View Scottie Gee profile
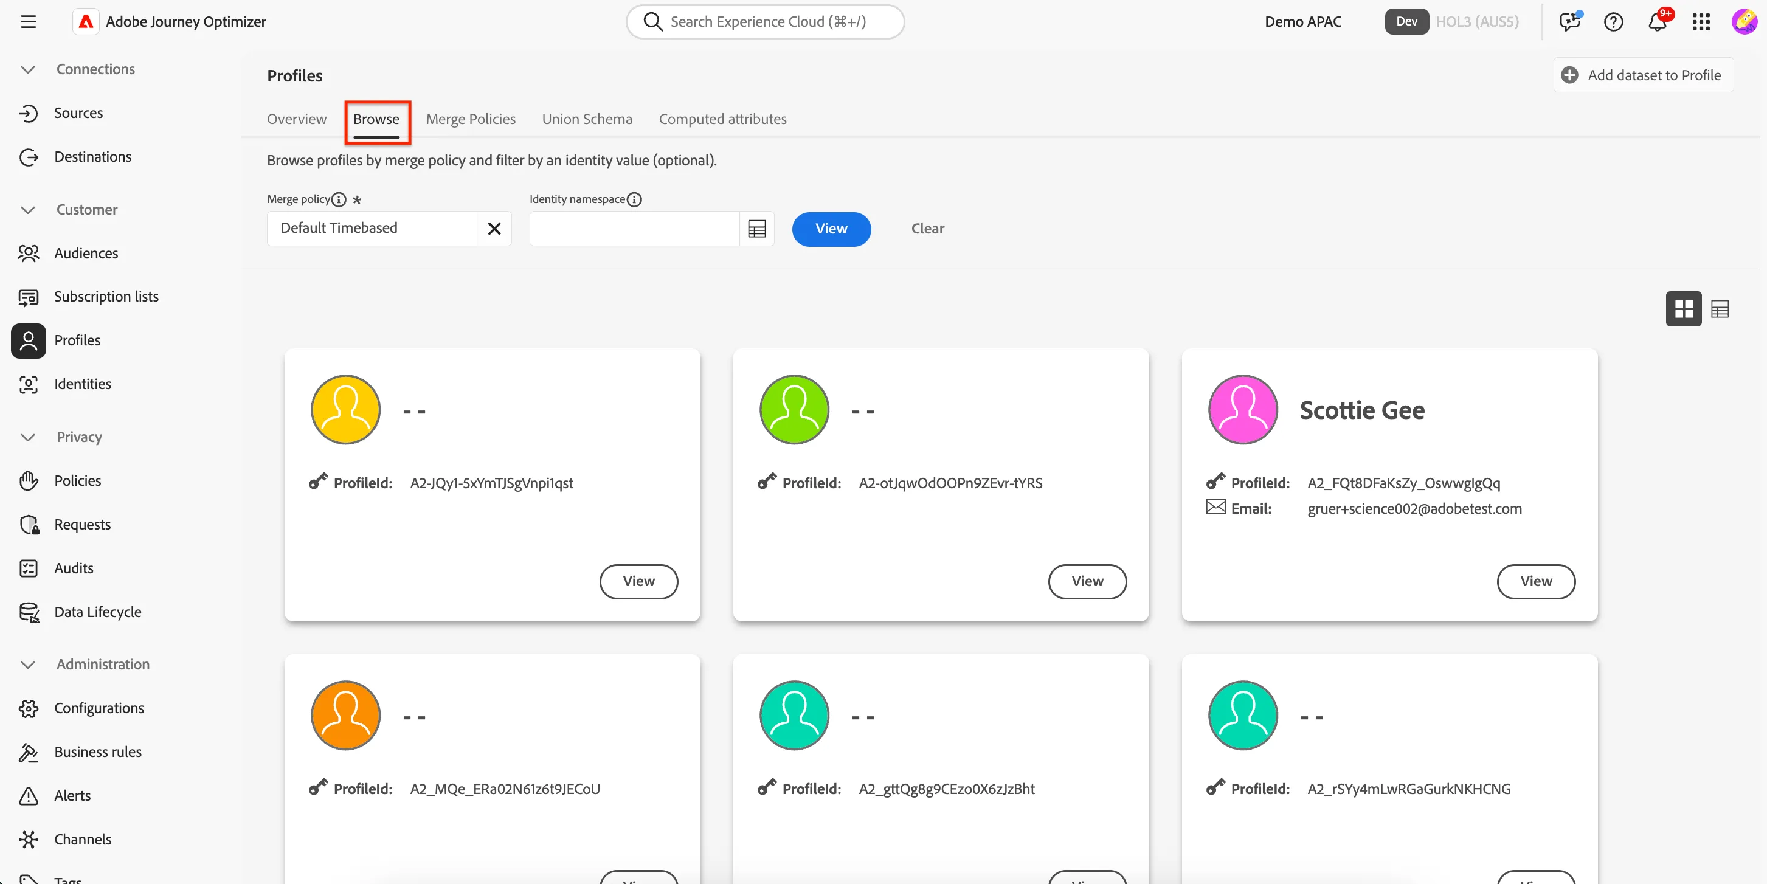 [1536, 581]
